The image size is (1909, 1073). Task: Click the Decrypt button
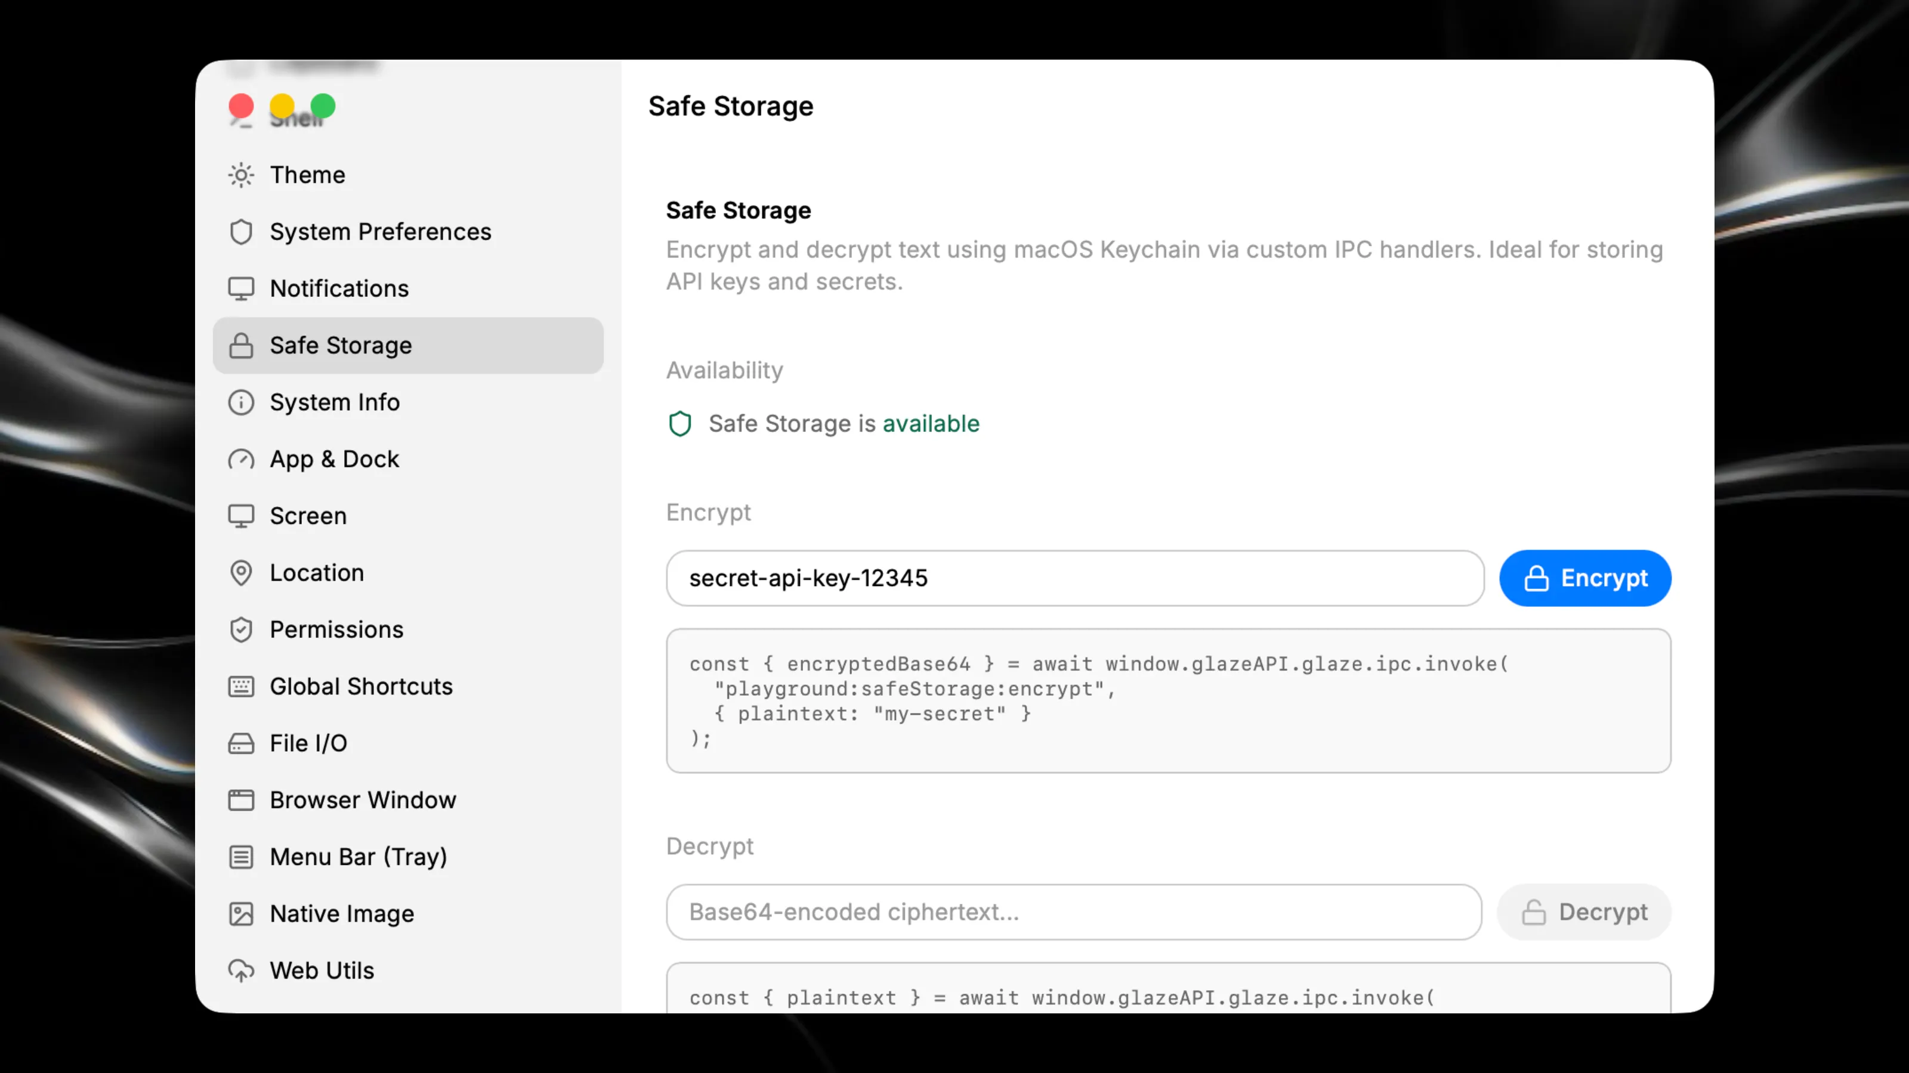click(x=1584, y=912)
